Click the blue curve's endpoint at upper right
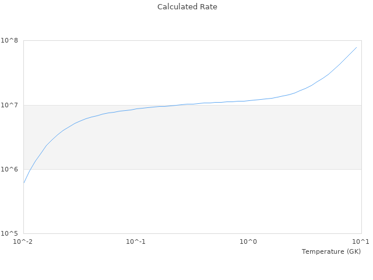Image resolution: width=373 pixels, height=280 pixels. pos(356,47)
